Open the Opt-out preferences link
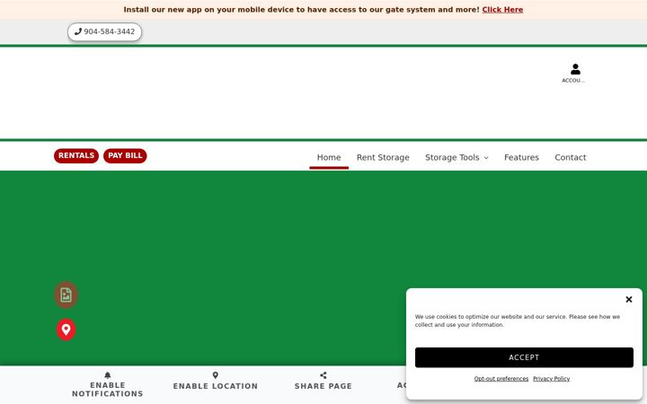The height and width of the screenshot is (404, 647). coord(501,379)
